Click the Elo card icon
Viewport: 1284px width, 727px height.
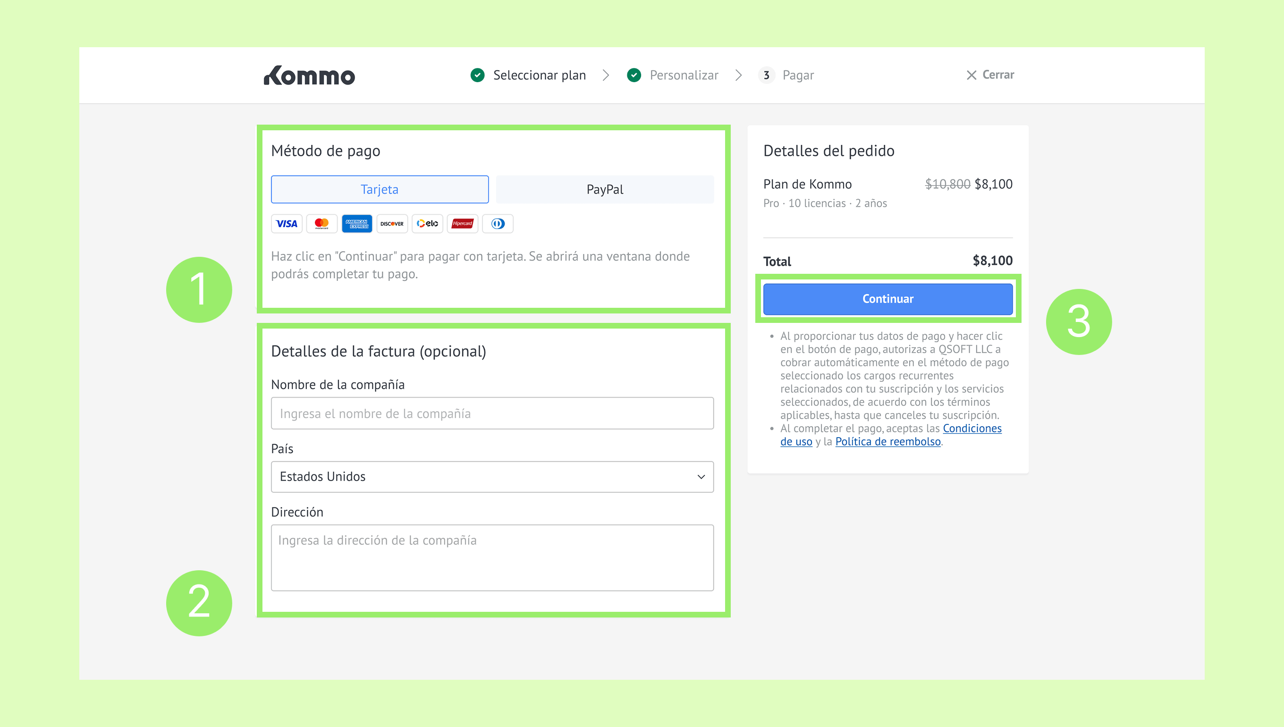(427, 224)
